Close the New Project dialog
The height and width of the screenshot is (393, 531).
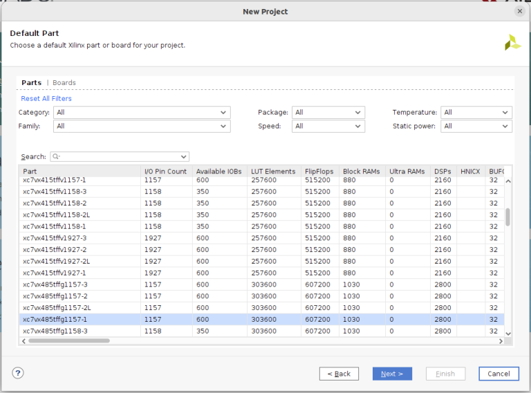[x=519, y=11]
